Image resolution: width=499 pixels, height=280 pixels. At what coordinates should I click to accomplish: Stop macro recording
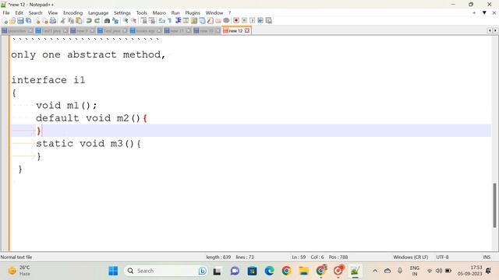[x=244, y=21]
